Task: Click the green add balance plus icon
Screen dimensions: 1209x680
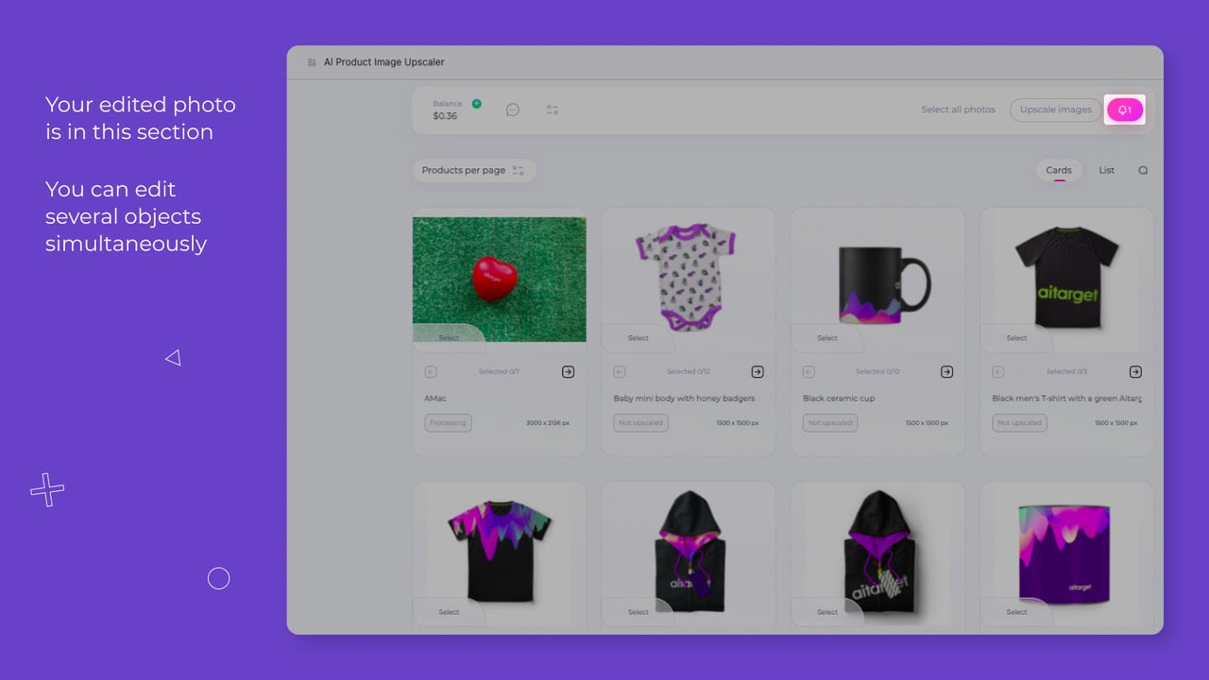Action: (x=476, y=104)
